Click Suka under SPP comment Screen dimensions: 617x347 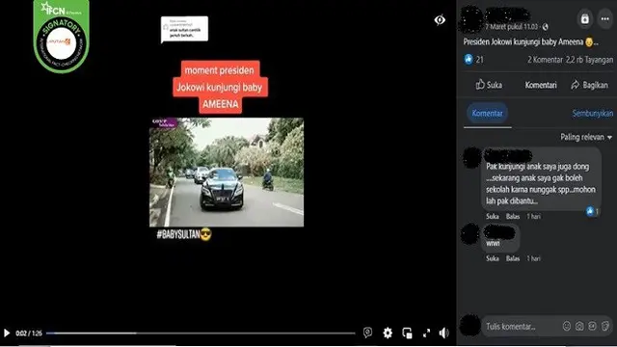click(x=492, y=216)
